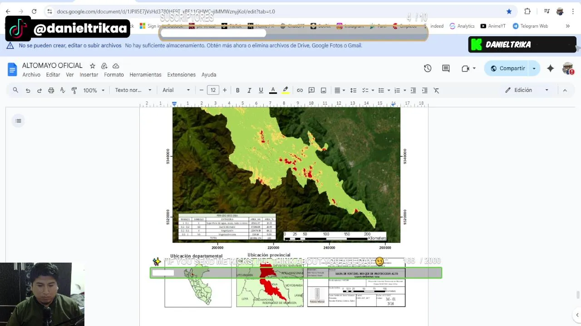Viewport: 581px width, 326px height.
Task: Click the Compartir button
Action: 507,68
